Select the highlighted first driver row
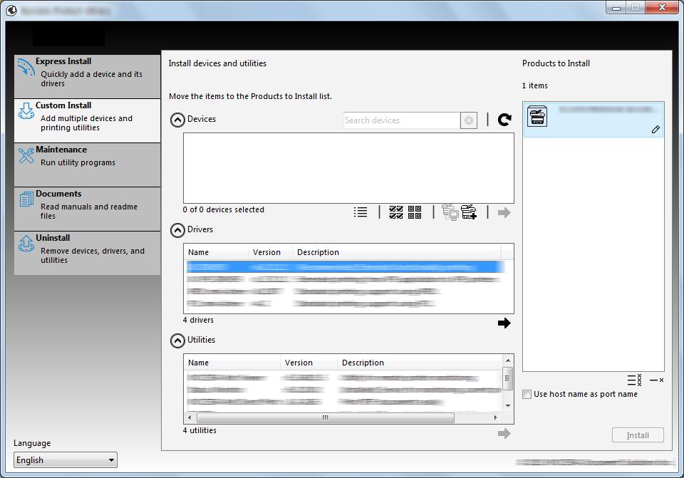Viewport: 684px width, 478px height. [345, 266]
